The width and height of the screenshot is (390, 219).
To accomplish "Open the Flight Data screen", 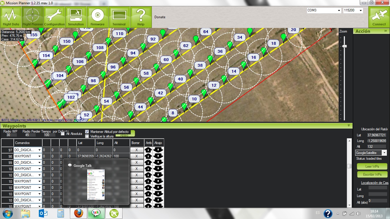I will tap(11, 17).
